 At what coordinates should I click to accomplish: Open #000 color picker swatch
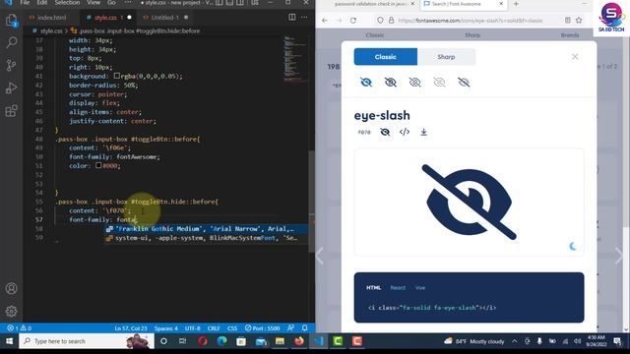click(x=98, y=165)
